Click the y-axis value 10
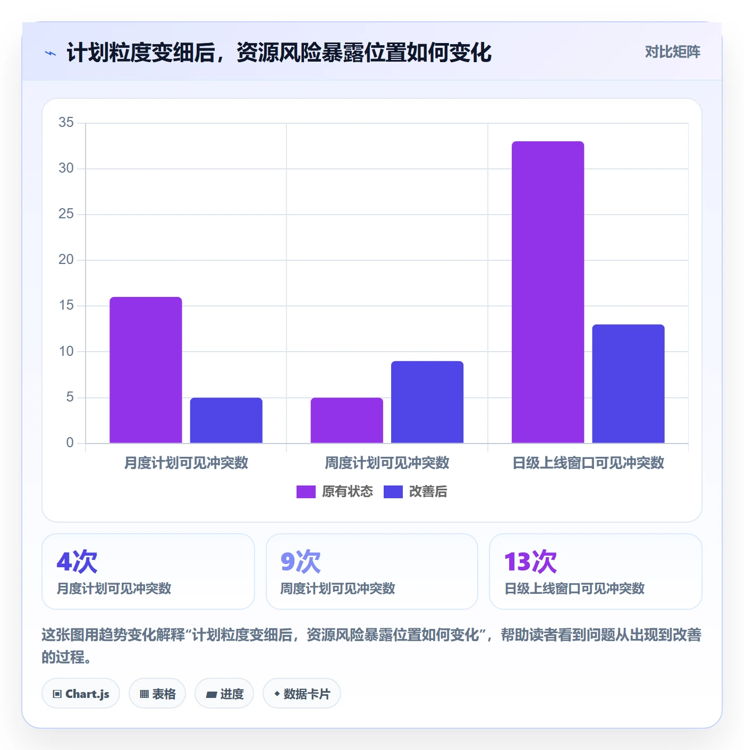Screen dimensions: 744x750 (x=66, y=352)
